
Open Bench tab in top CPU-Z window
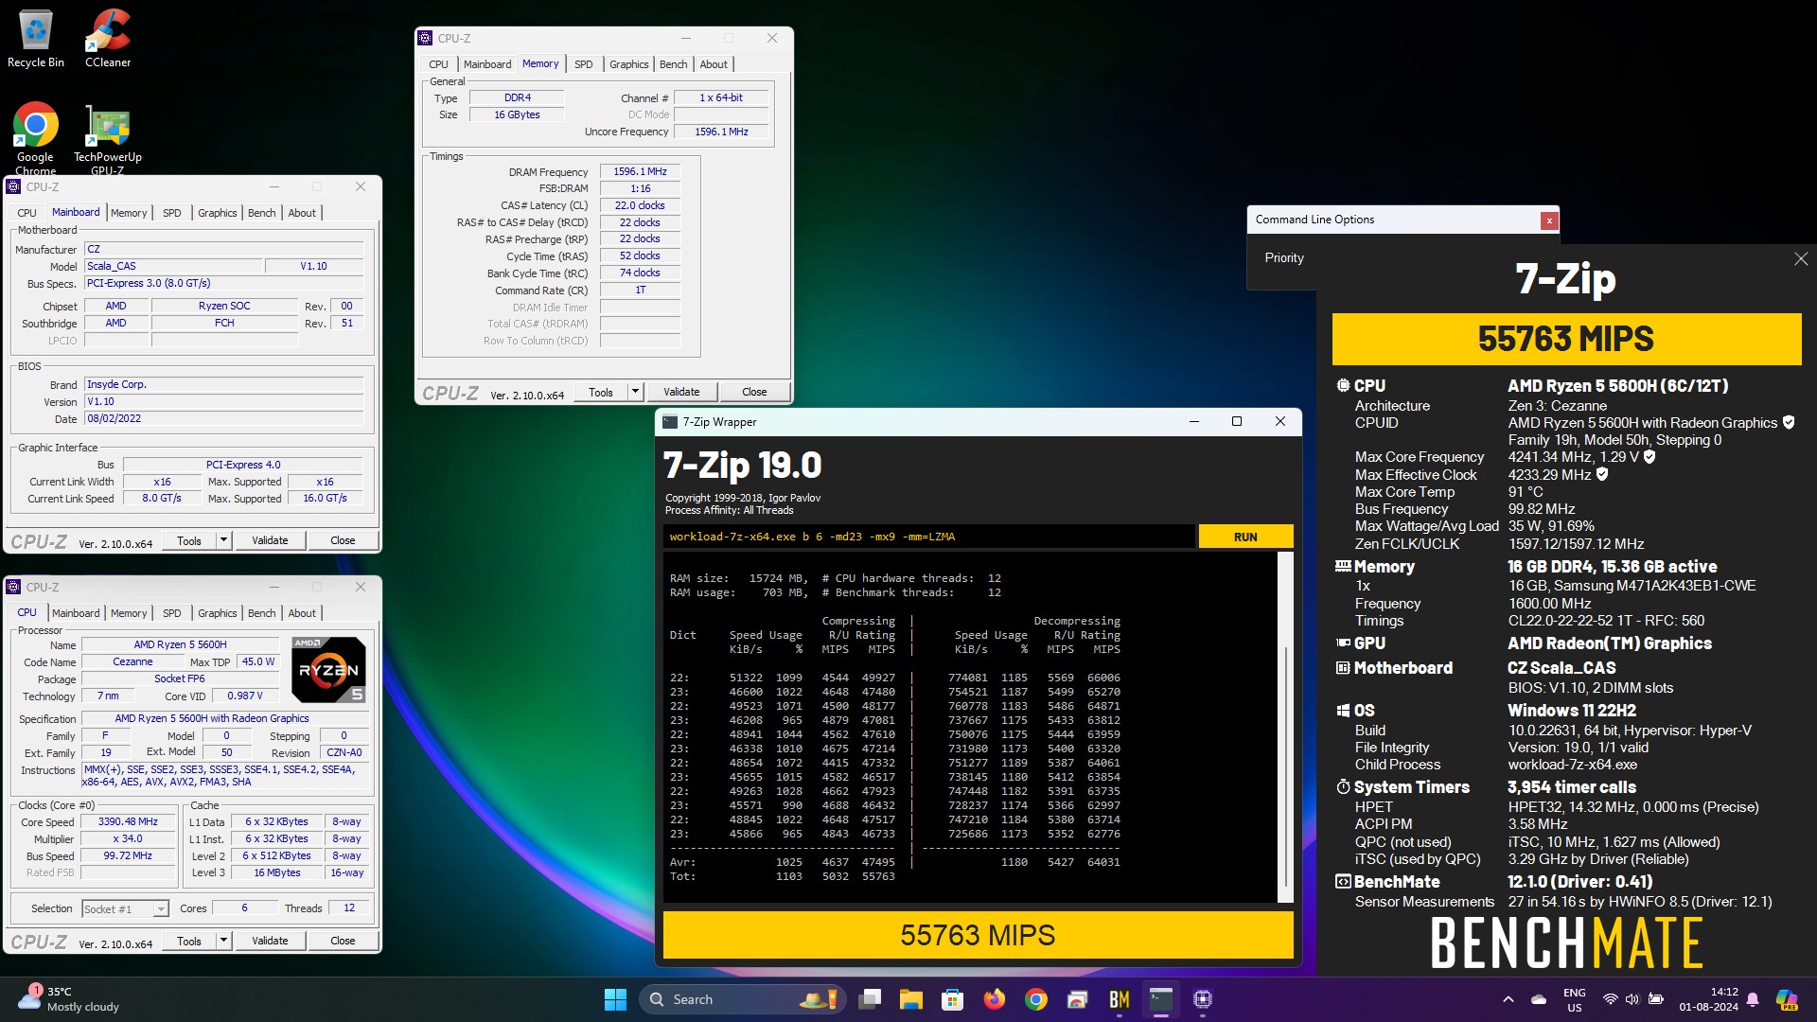click(674, 64)
